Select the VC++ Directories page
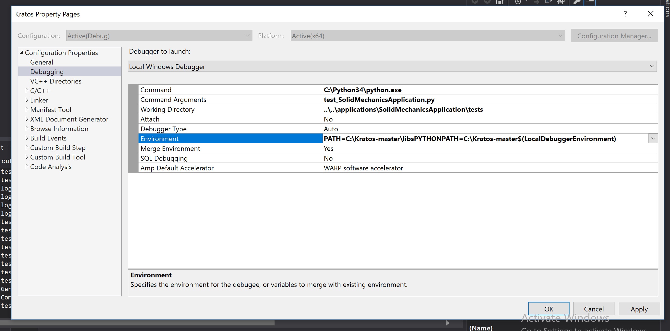Image resolution: width=670 pixels, height=331 pixels. click(55, 81)
